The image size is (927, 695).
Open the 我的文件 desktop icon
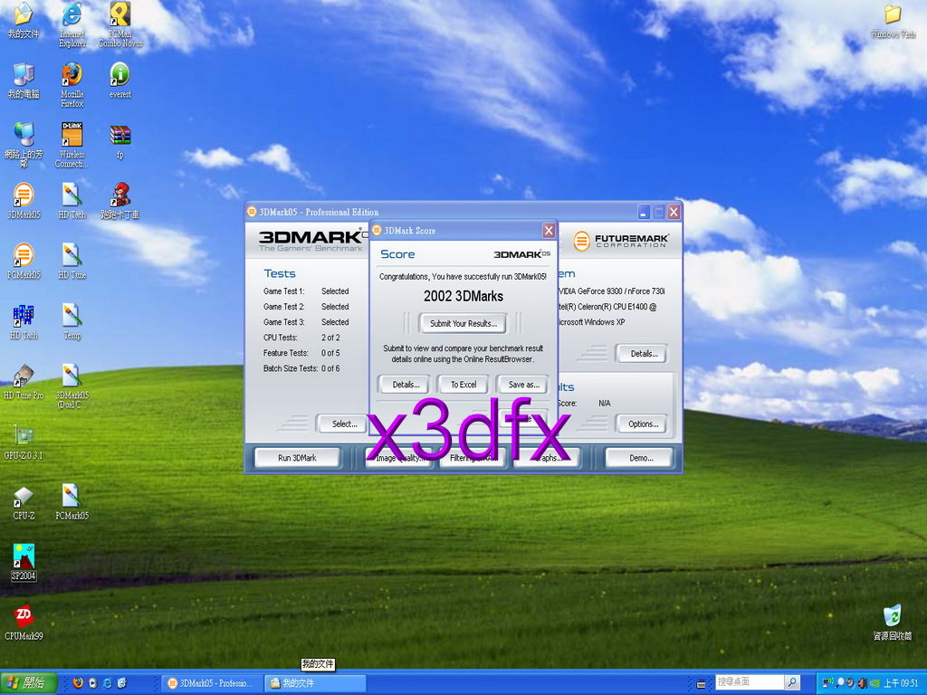point(23,20)
